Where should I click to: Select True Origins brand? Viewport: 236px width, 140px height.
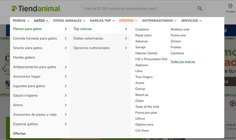point(144,77)
